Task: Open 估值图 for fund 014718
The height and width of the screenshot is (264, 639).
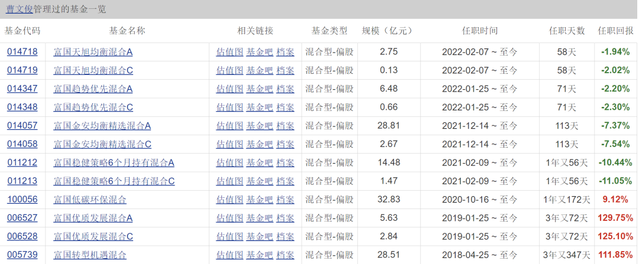Action: (230, 51)
